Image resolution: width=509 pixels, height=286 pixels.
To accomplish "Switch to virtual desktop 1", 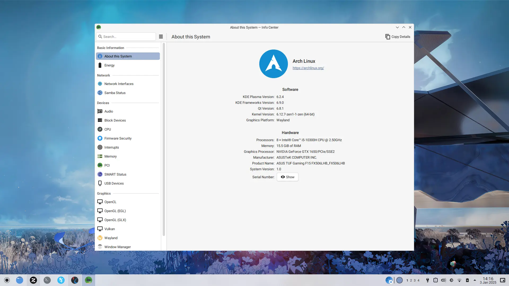I will tap(407, 280).
